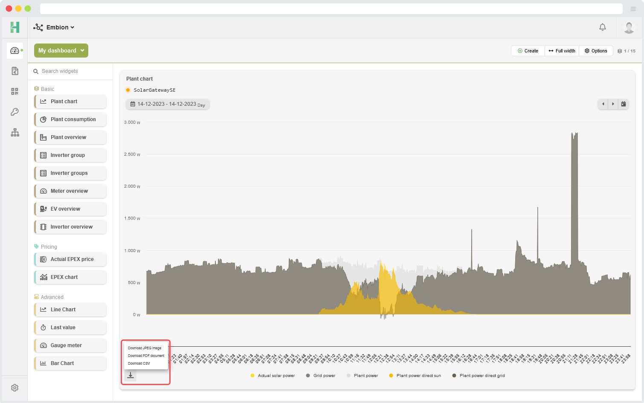Screen dimensions: 644x403
Task: Click the chart download icon
Action: click(x=131, y=375)
